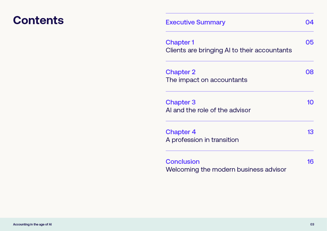Open the Chapter 3 heading link
Viewport: 327px width, 231px height.
pos(181,102)
